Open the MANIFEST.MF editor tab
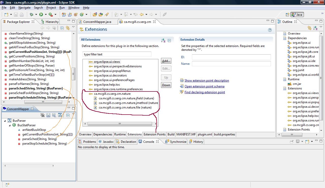The width and height of the screenshot is (325, 188). (x=186, y=134)
